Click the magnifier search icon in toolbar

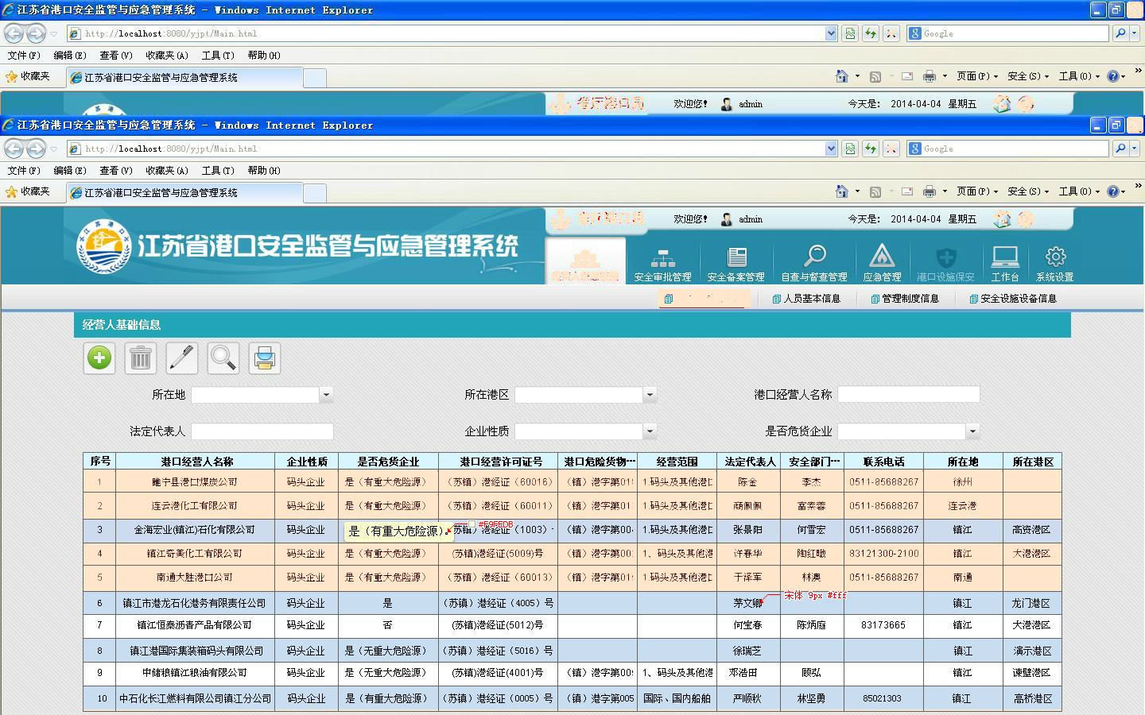(223, 358)
